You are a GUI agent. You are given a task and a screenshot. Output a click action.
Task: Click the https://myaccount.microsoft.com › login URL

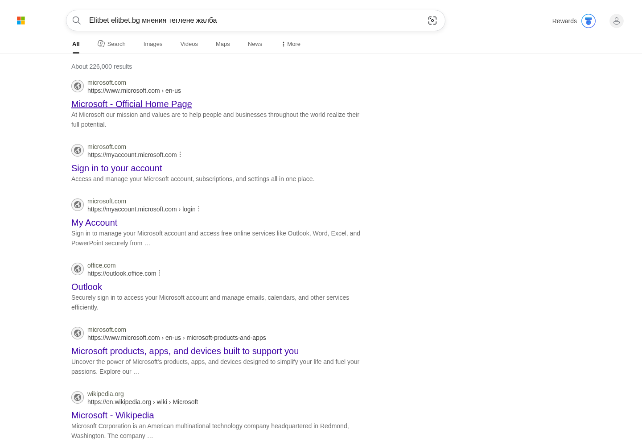(141, 209)
